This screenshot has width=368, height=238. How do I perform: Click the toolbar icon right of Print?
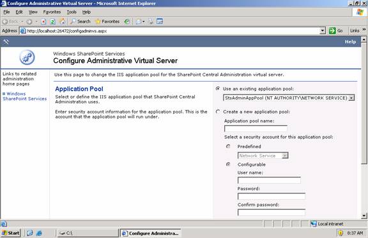(x=160, y=21)
